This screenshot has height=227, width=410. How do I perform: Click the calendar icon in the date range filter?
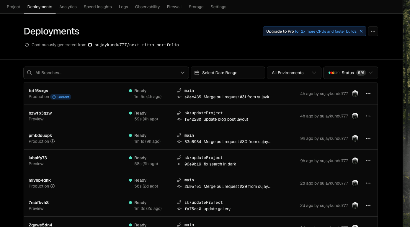pos(197,72)
